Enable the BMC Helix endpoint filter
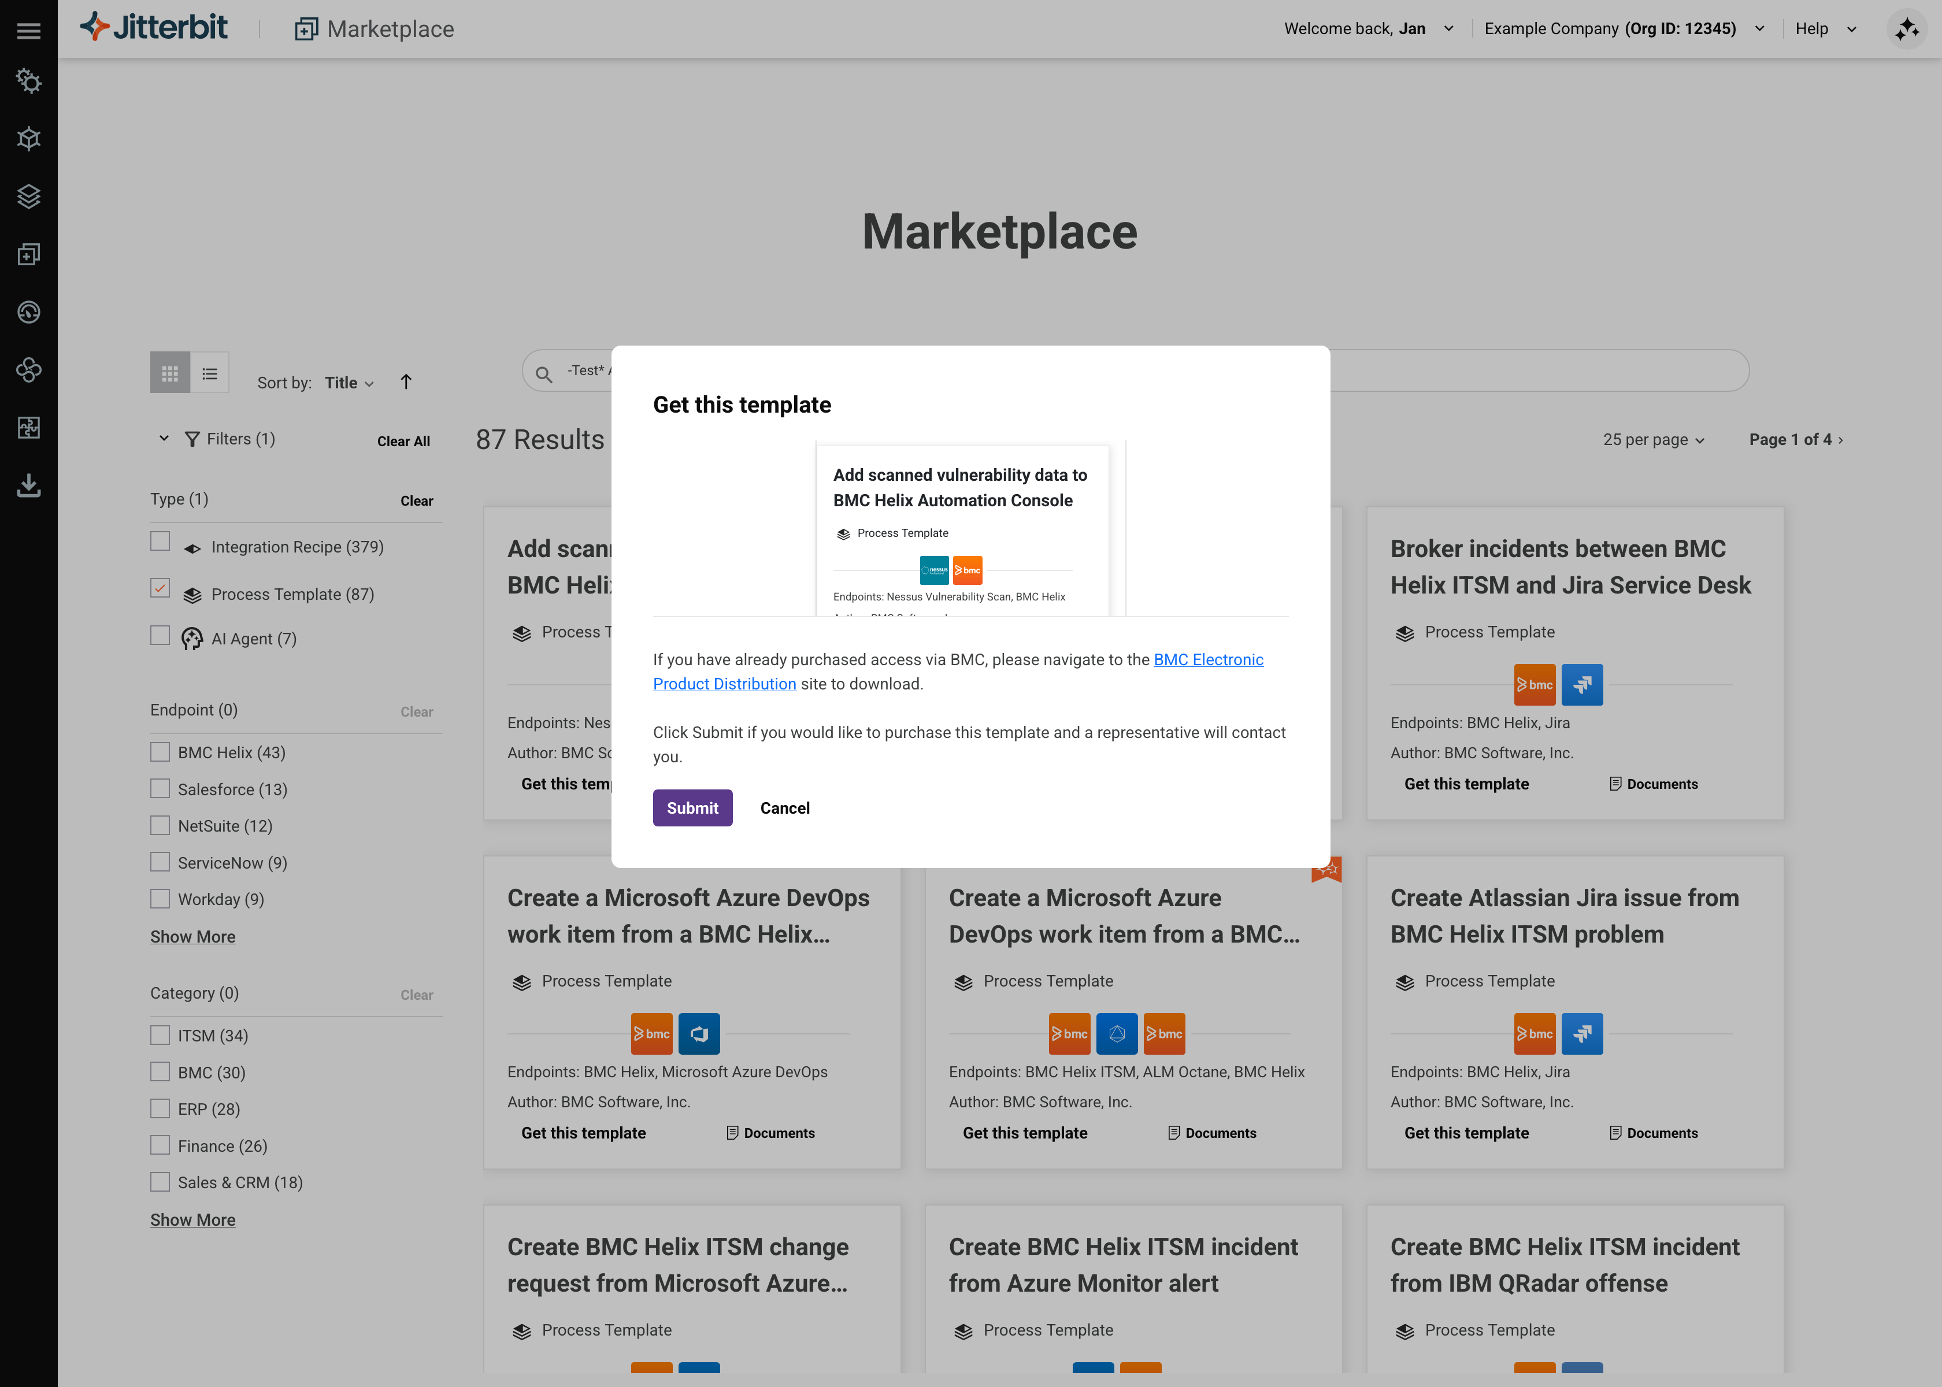Viewport: 1942px width, 1387px height. tap(160, 752)
